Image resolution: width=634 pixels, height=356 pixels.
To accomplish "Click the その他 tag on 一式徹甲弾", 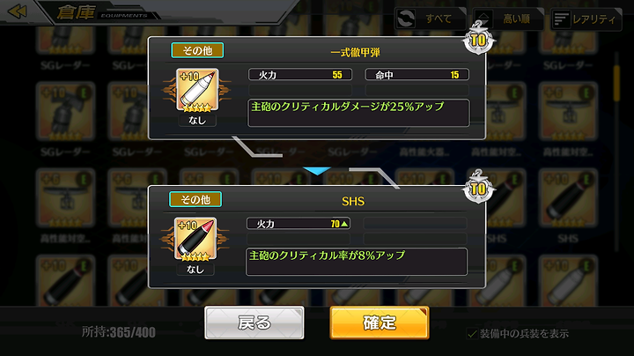I will [x=197, y=50].
